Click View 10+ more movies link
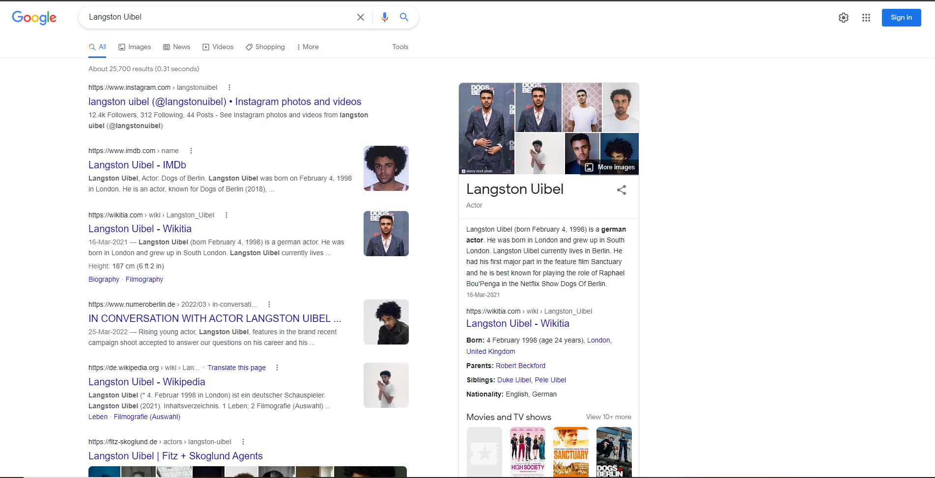This screenshot has height=478, width=935. (x=608, y=417)
